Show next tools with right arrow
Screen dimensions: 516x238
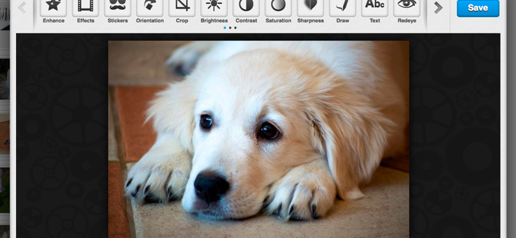coord(438,8)
